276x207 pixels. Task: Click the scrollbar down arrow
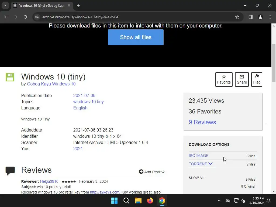pyautogui.click(x=274, y=192)
